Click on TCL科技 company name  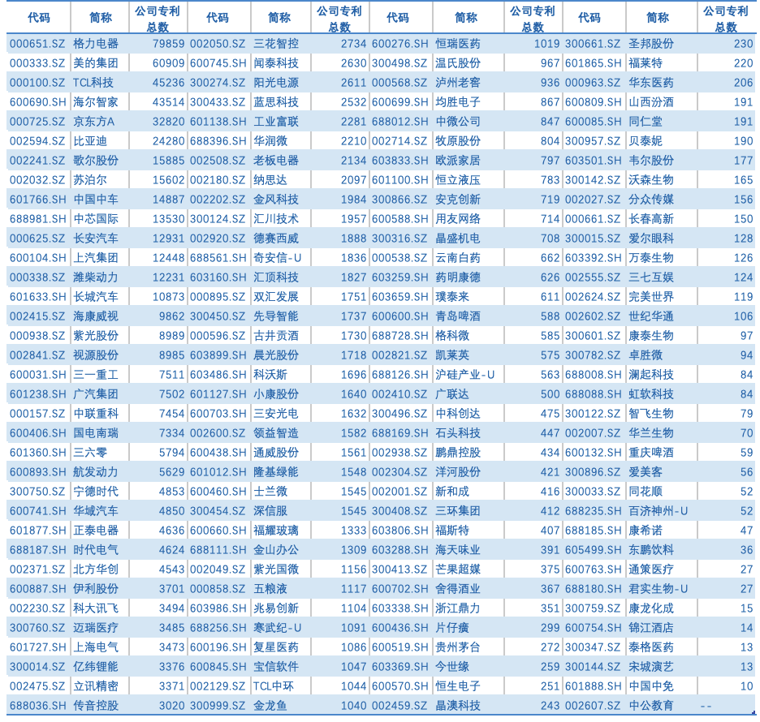tap(93, 83)
